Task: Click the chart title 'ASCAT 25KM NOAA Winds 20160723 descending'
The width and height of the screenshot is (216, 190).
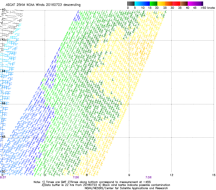Action: point(43,5)
